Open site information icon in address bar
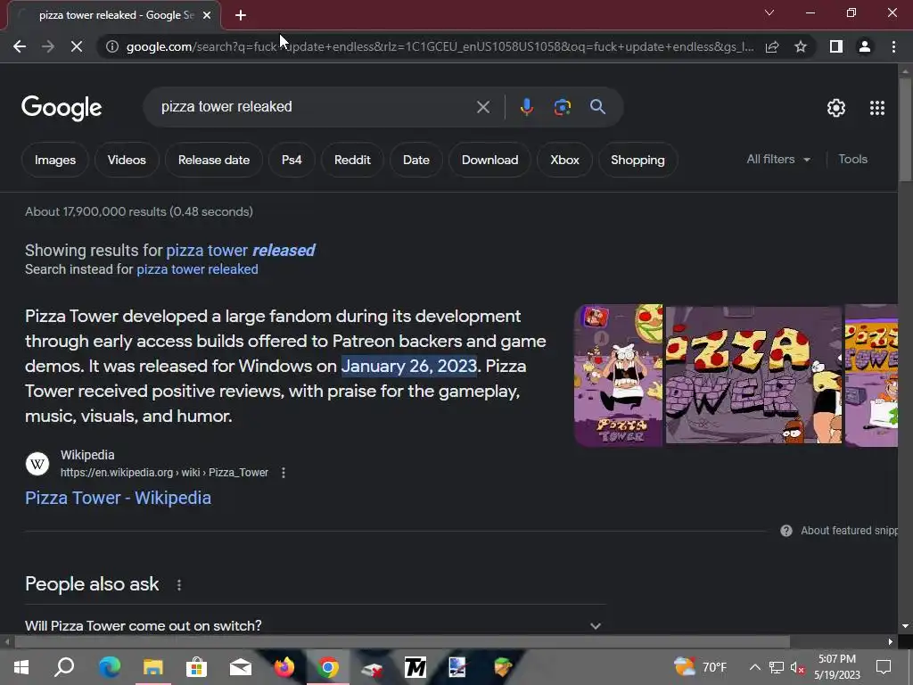 tap(111, 46)
